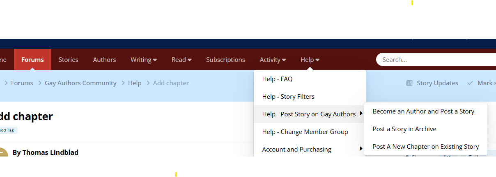The image size is (496, 177).
Task: Expand the Read dropdown in navbar
Action: point(181,60)
